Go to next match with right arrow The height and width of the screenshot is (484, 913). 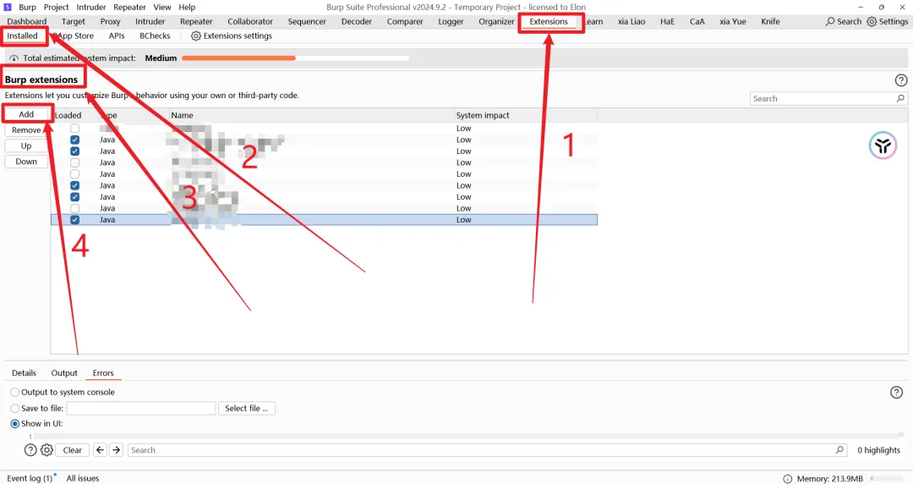pyautogui.click(x=117, y=450)
